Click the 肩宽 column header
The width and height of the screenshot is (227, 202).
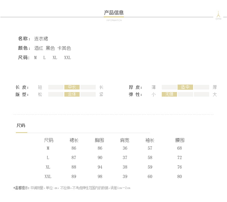(x=125, y=140)
